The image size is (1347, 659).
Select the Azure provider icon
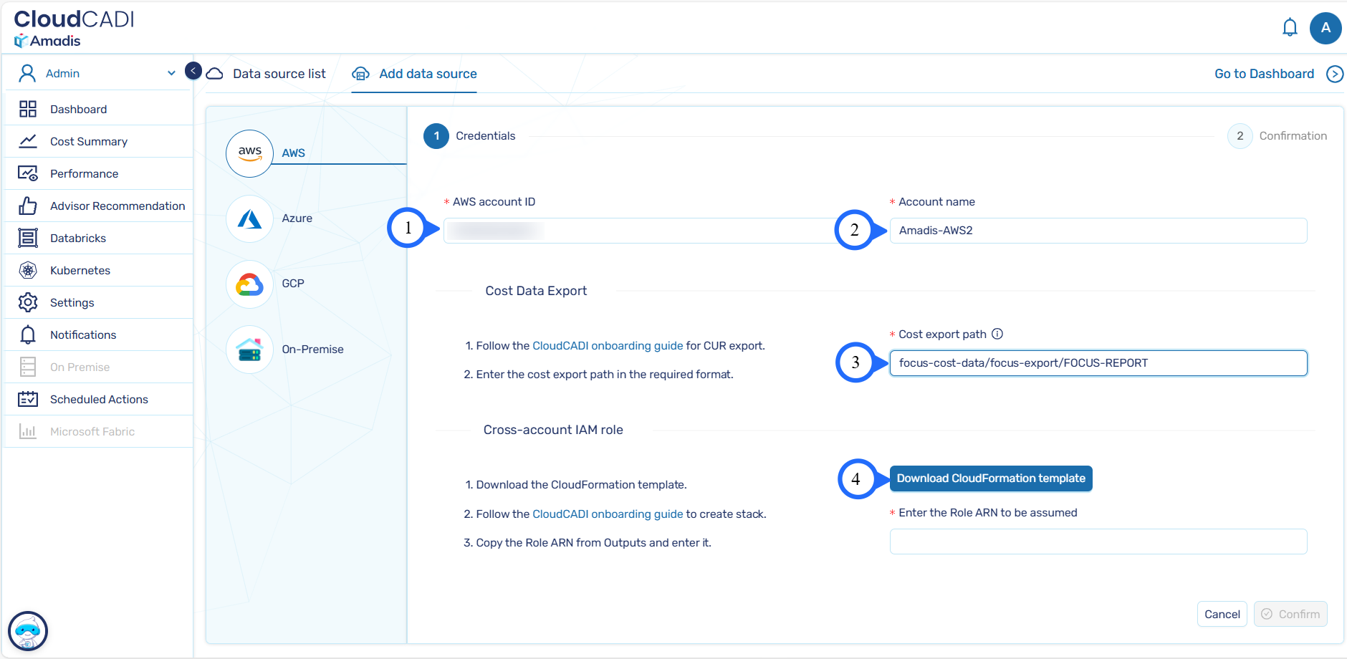(x=249, y=219)
